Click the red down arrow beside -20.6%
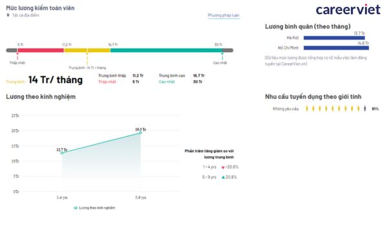387x241 pixels. 223,168
